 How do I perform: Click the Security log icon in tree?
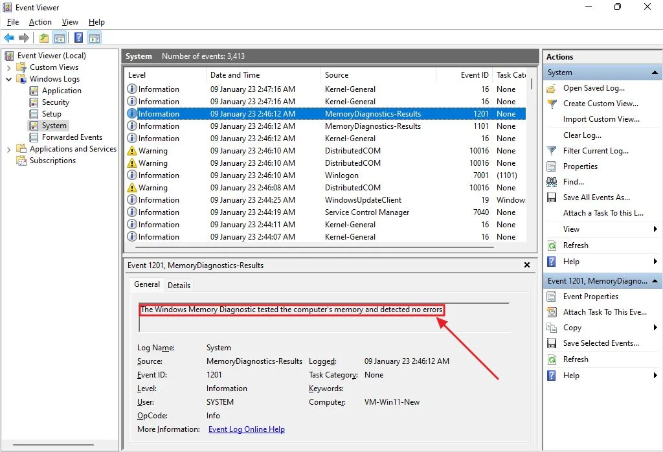[x=34, y=102]
